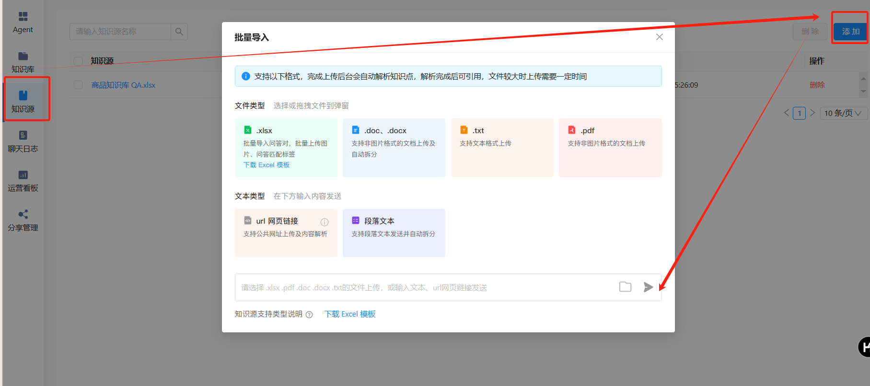
Task: Toggle the select-all checkbox beside 知识源 header
Action: click(x=78, y=61)
